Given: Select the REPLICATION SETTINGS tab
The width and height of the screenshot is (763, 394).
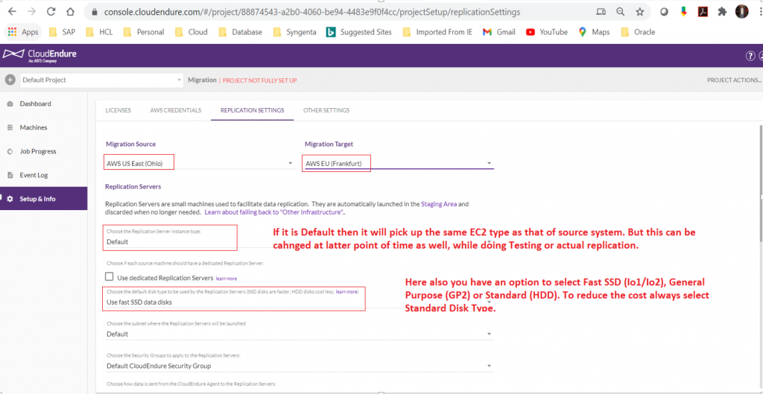Looking at the screenshot, I should click(x=252, y=110).
